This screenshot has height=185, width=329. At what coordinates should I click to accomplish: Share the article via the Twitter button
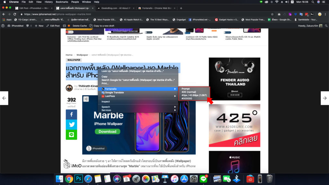[x=71, y=125]
